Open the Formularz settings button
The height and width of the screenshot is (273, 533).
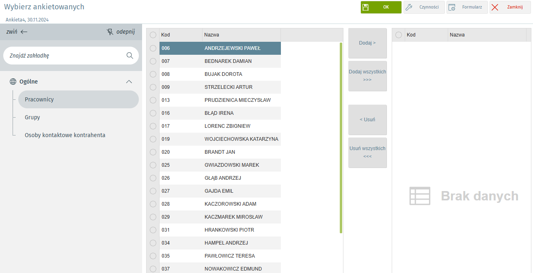pos(467,7)
